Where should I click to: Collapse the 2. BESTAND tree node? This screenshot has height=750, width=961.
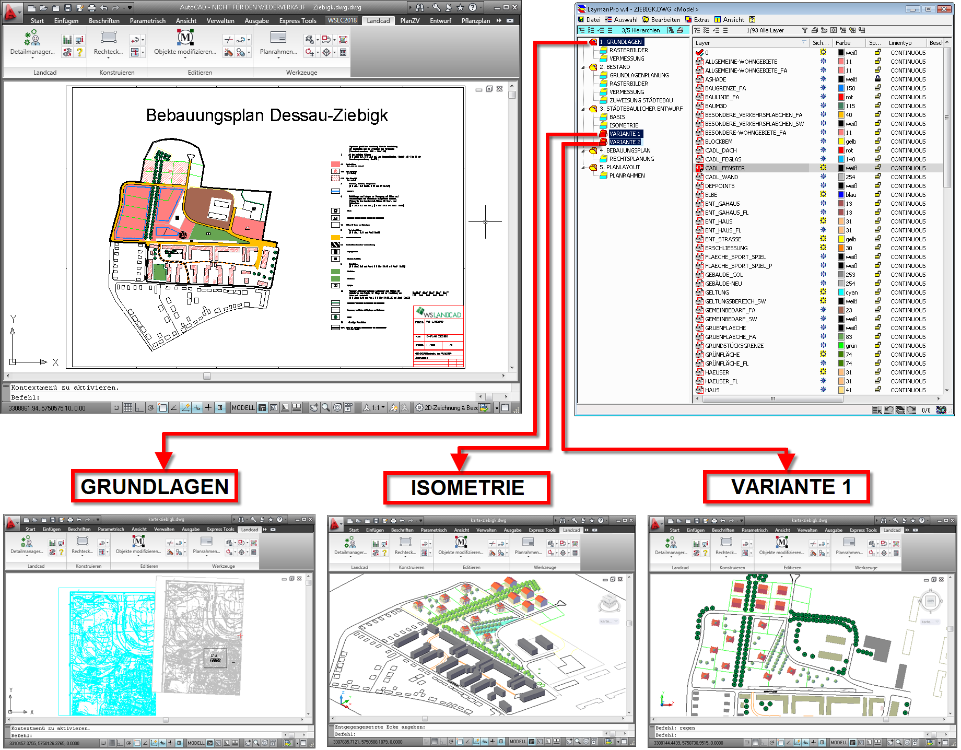point(583,67)
